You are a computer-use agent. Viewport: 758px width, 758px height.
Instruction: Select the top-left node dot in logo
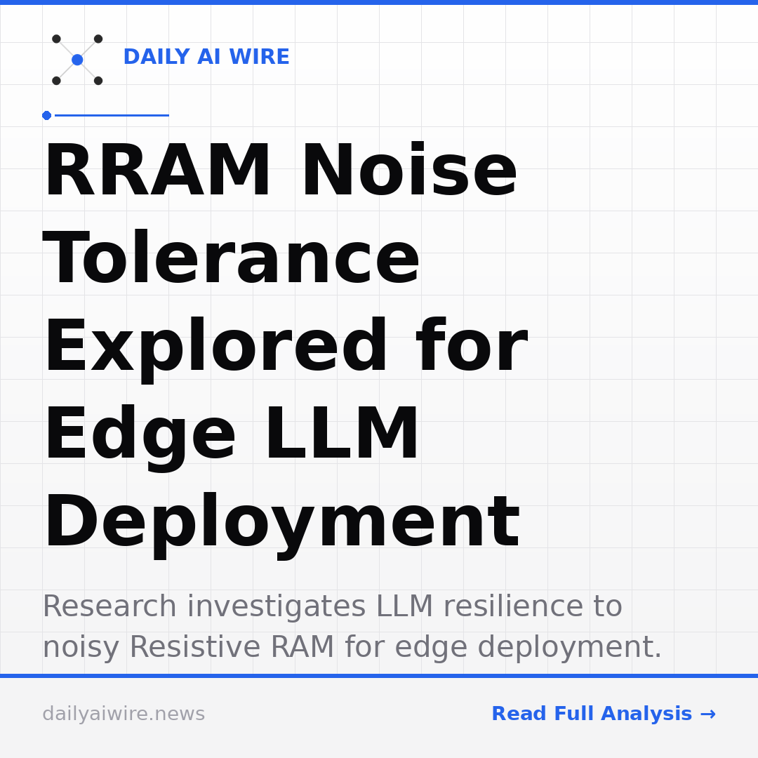tap(56, 39)
